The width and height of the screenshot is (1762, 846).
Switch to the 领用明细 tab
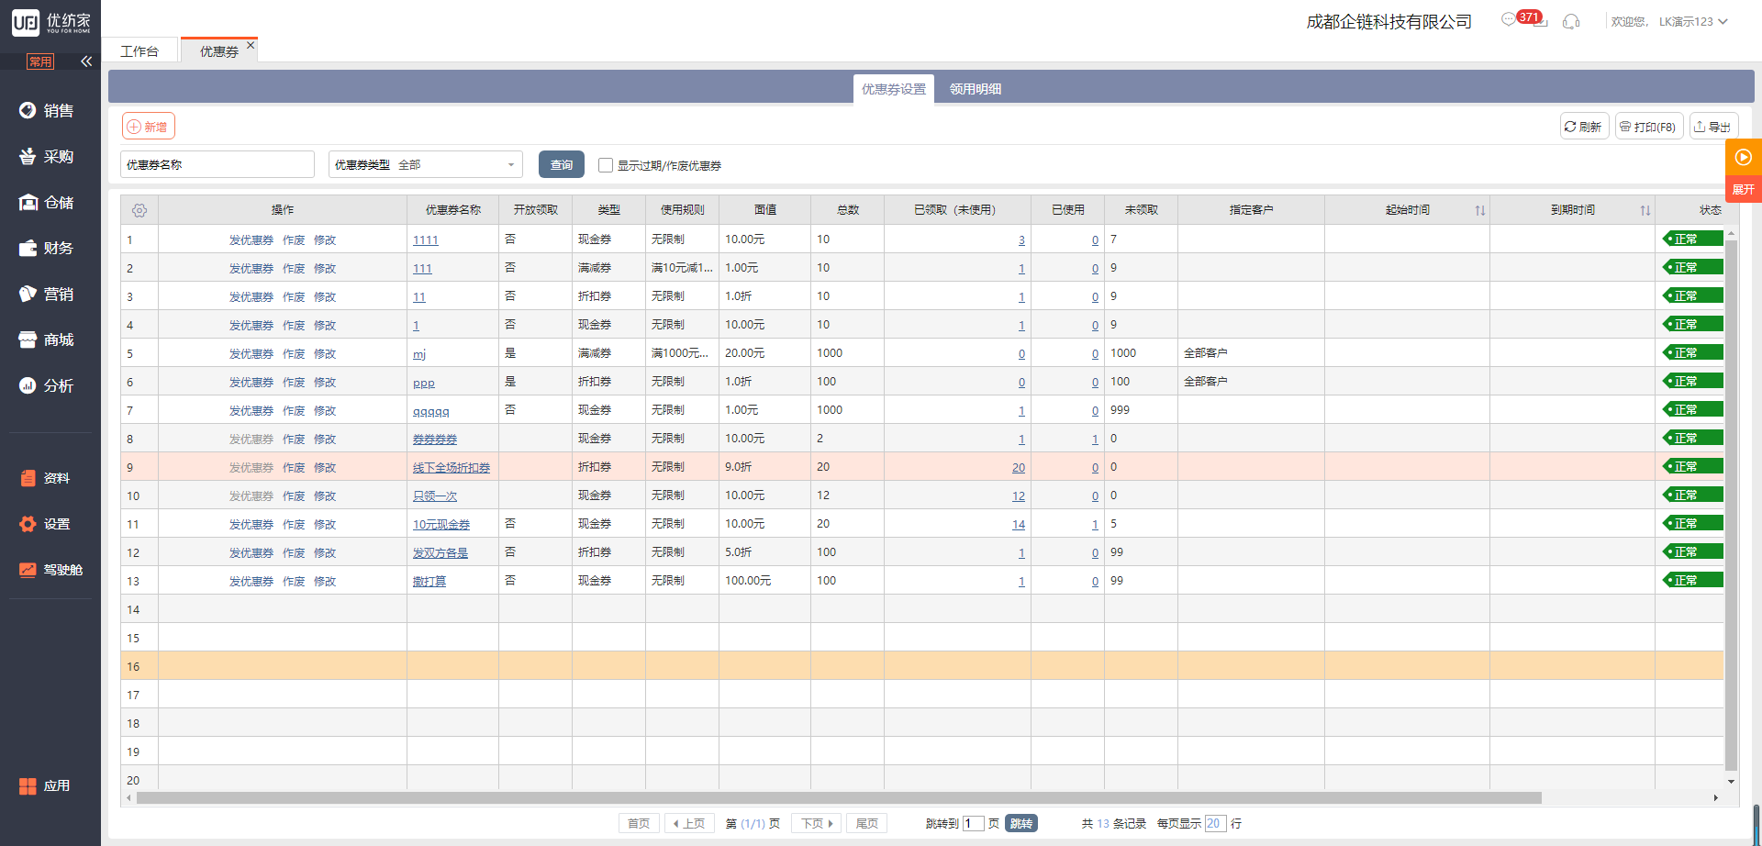click(975, 89)
